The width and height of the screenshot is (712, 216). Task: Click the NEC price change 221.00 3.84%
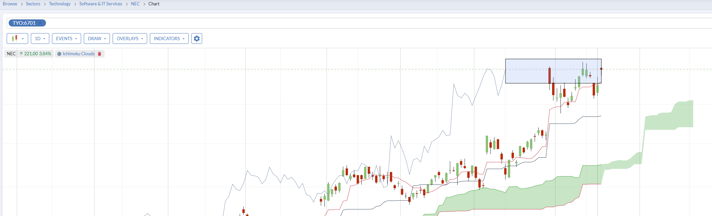coord(35,54)
